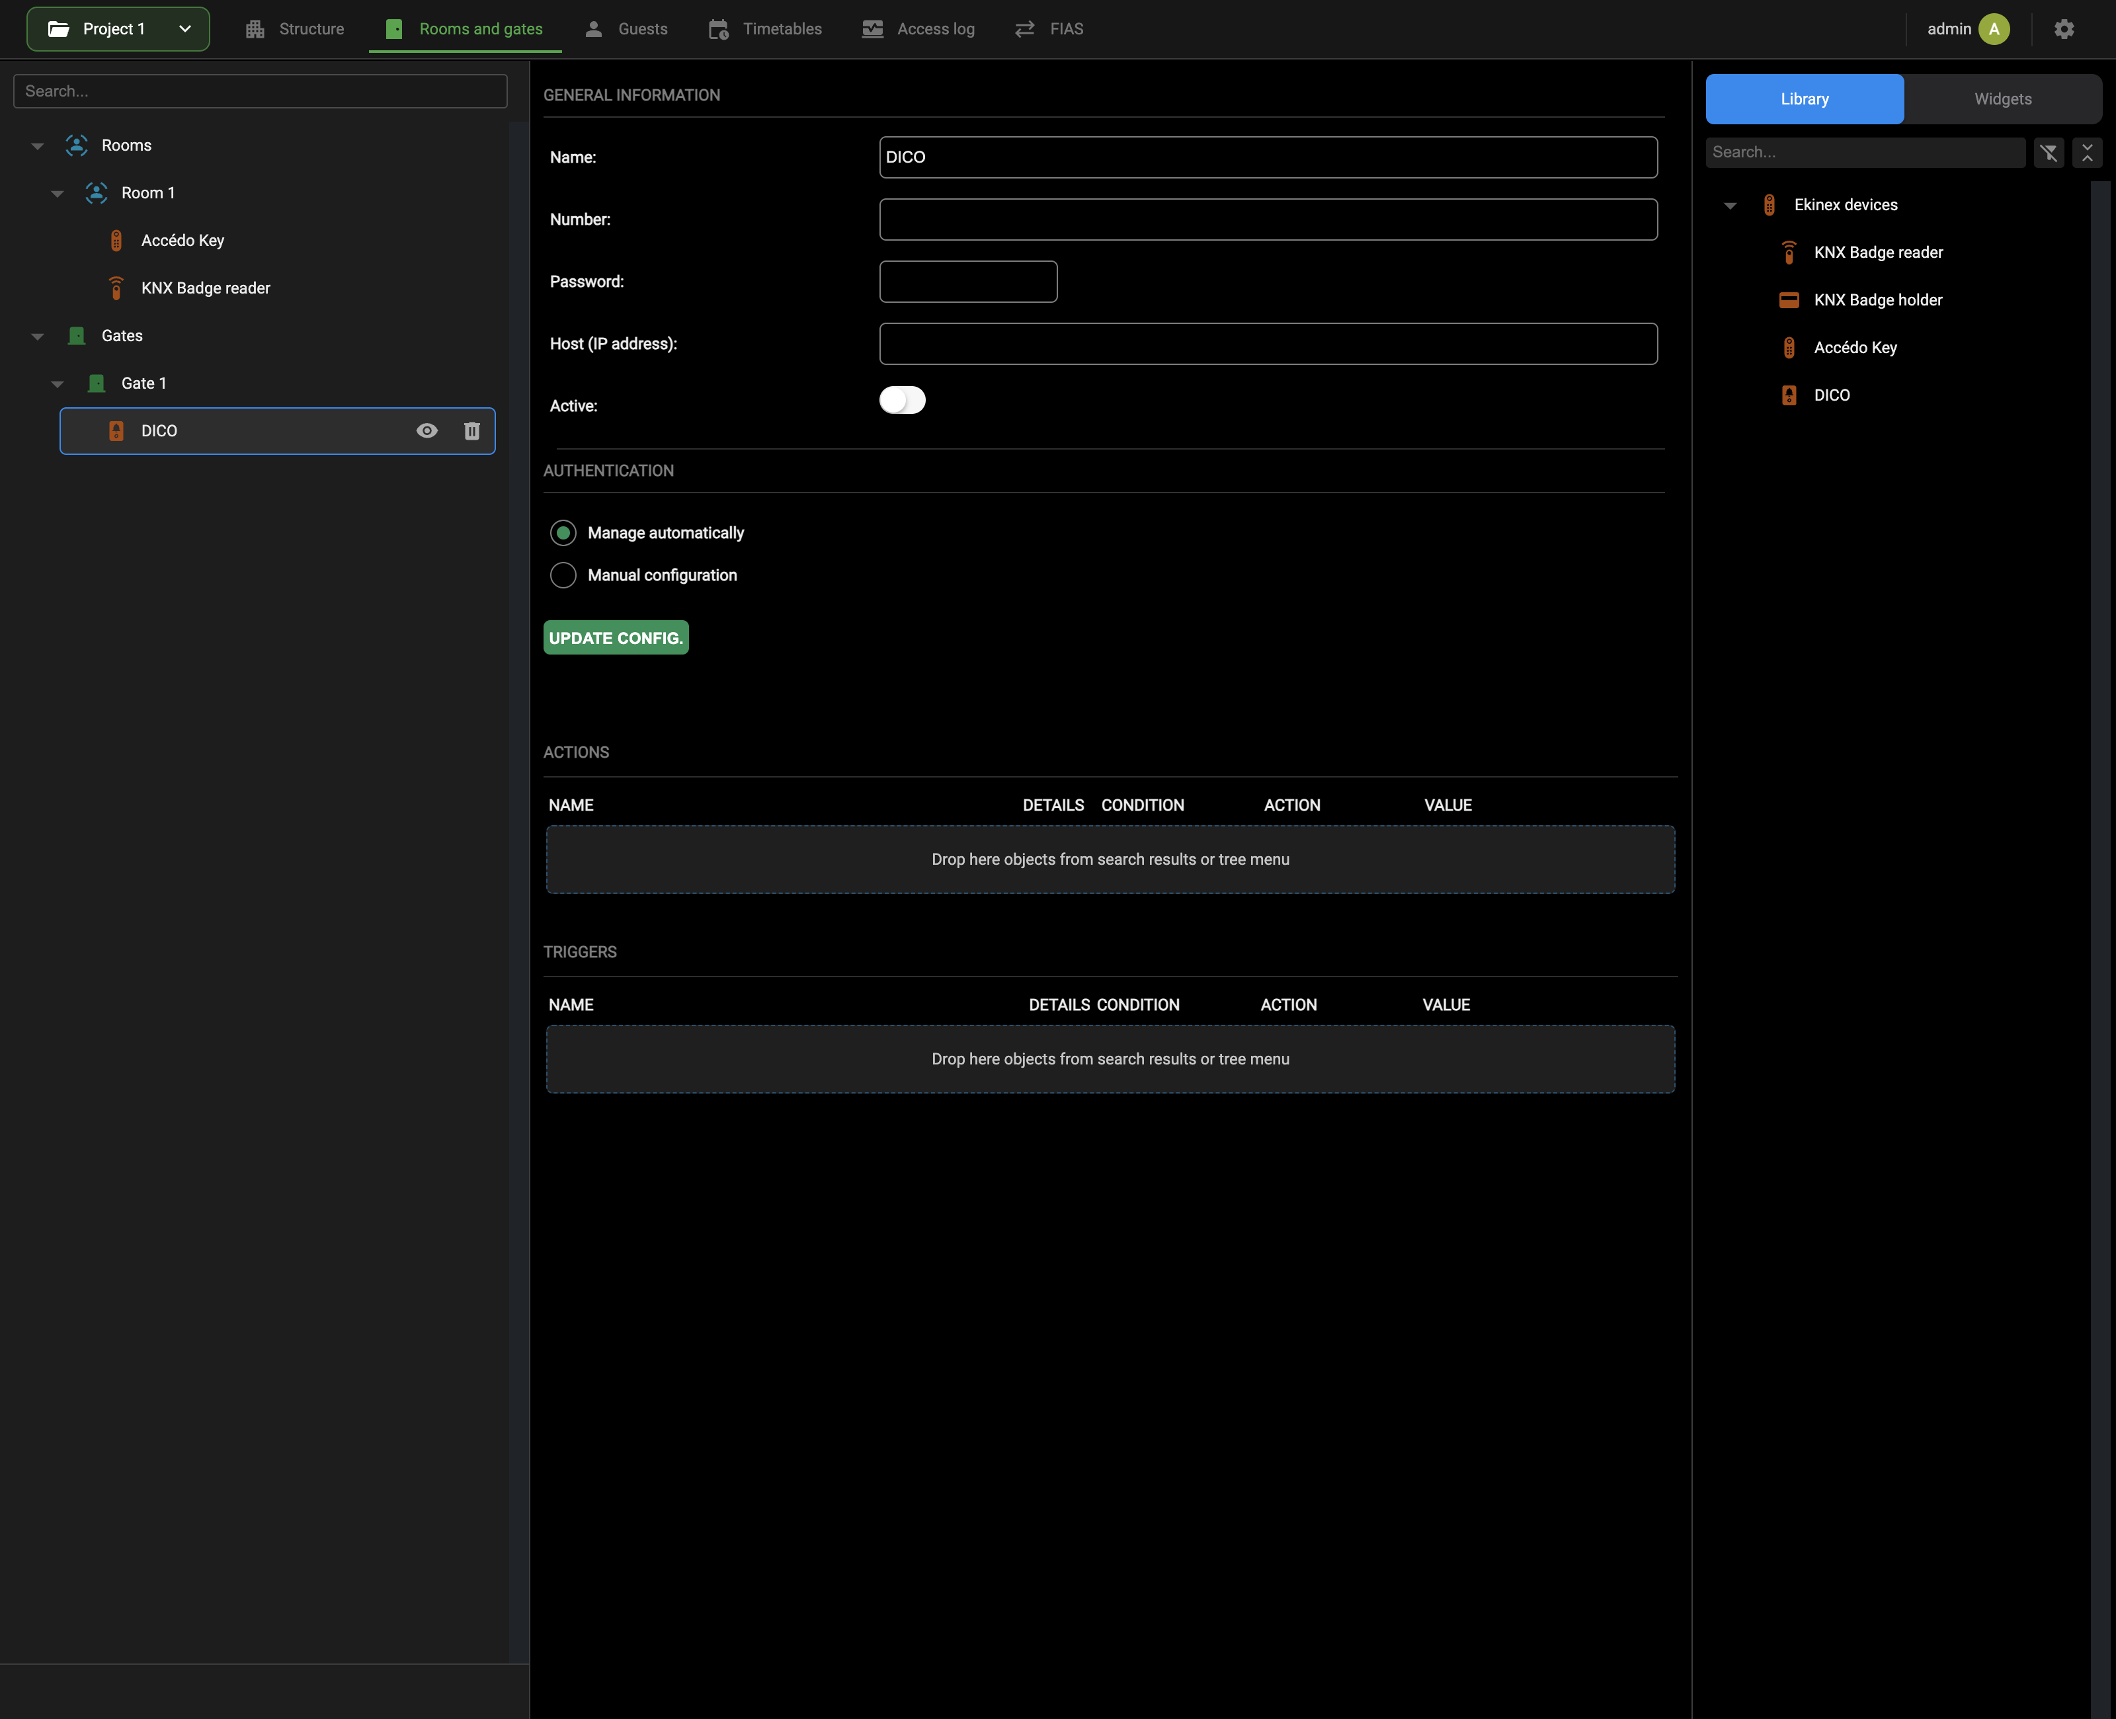This screenshot has width=2116, height=1719.
Task: Collapse all library items icon
Action: (2088, 153)
